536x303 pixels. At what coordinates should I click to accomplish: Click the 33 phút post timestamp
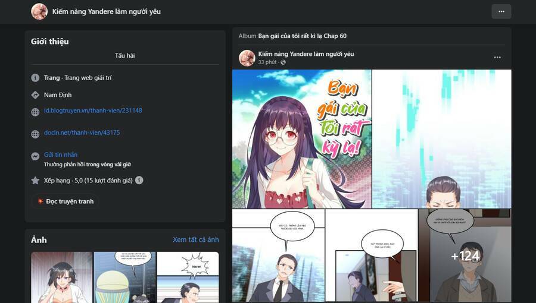267,62
